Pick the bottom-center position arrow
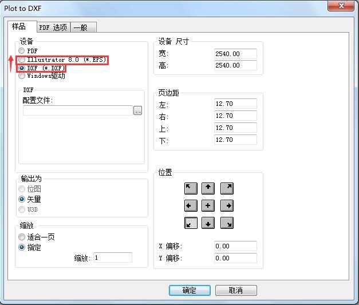This screenshot has width=359, height=305. coord(209,223)
